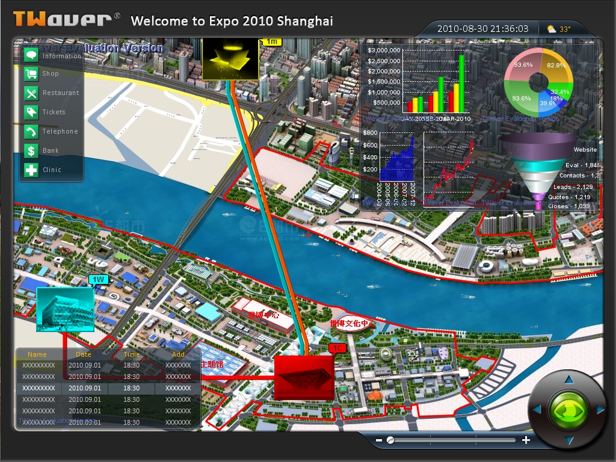Select the Tickets menu label

(x=54, y=112)
